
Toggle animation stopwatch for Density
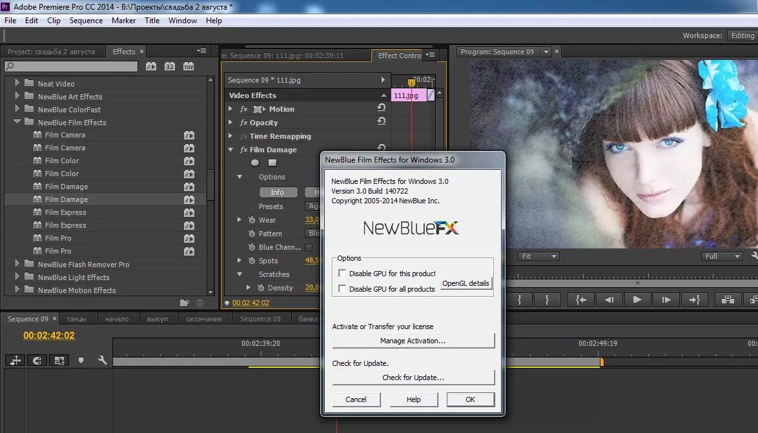[x=261, y=288]
